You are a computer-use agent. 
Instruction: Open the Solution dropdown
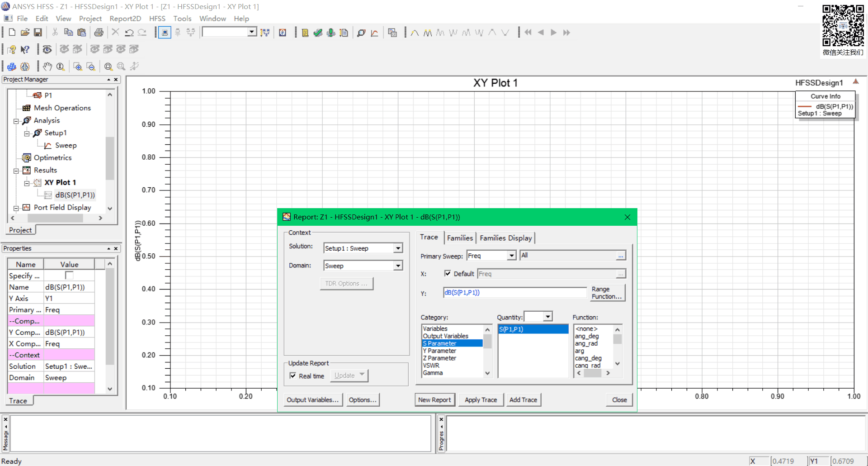click(x=398, y=248)
